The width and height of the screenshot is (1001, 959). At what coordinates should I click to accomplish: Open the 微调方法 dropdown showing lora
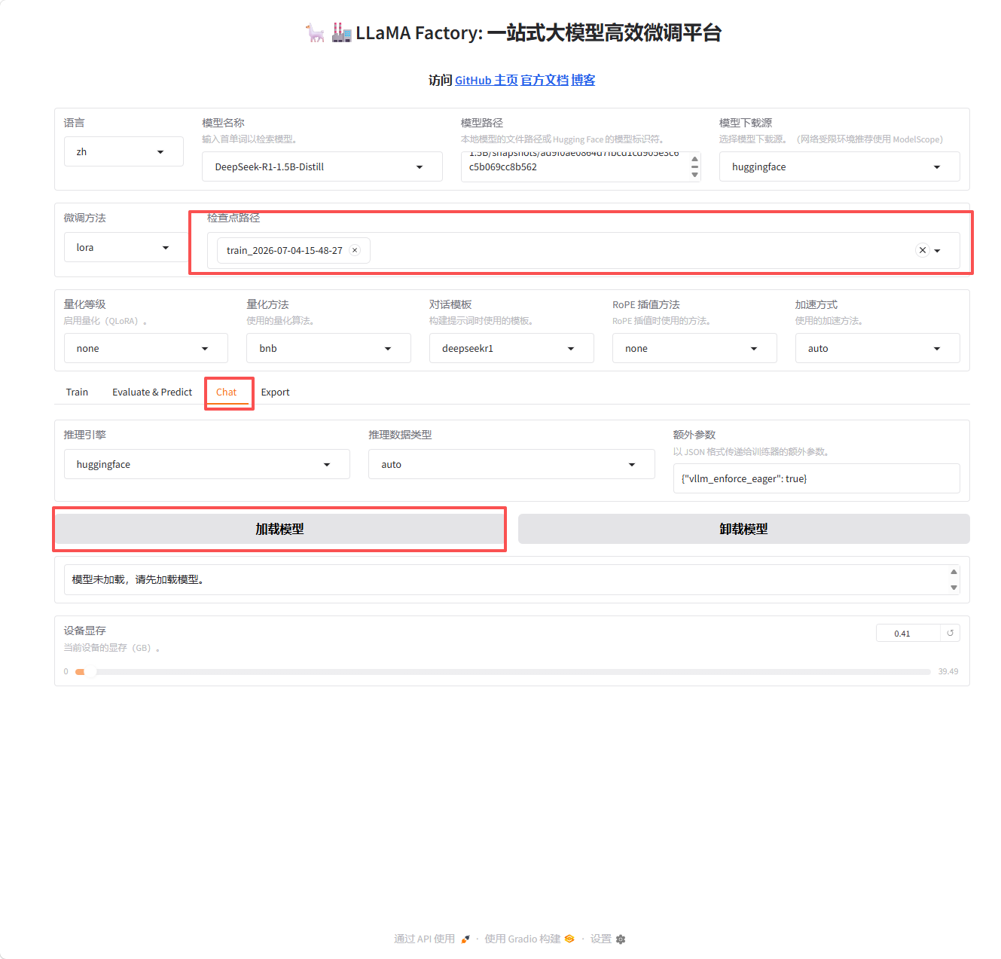click(126, 247)
